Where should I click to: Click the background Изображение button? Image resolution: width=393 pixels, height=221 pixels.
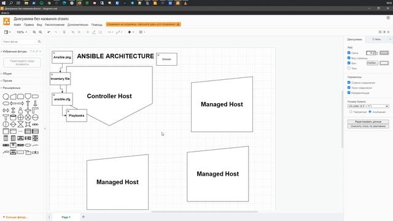(x=372, y=63)
